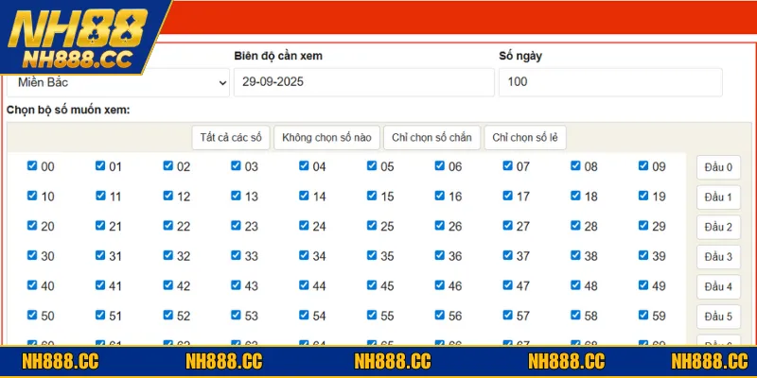Screen dimensions: 757x378
Task: Click the Đầu 0 row button
Action: click(718, 167)
